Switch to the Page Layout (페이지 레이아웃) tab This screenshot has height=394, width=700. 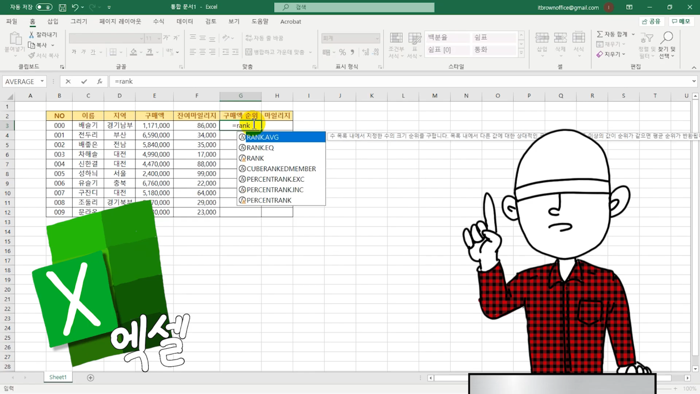coord(120,21)
